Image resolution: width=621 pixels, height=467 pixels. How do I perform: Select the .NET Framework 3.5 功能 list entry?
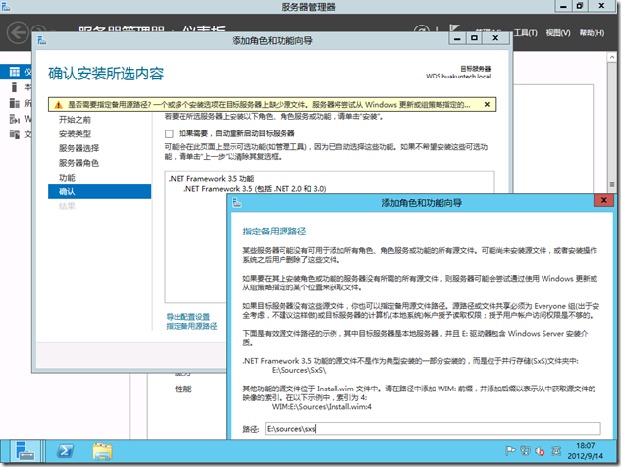[x=211, y=179]
